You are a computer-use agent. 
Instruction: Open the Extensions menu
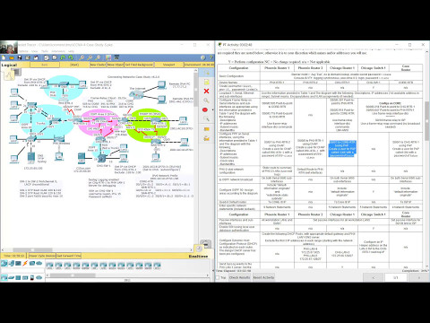[58, 51]
